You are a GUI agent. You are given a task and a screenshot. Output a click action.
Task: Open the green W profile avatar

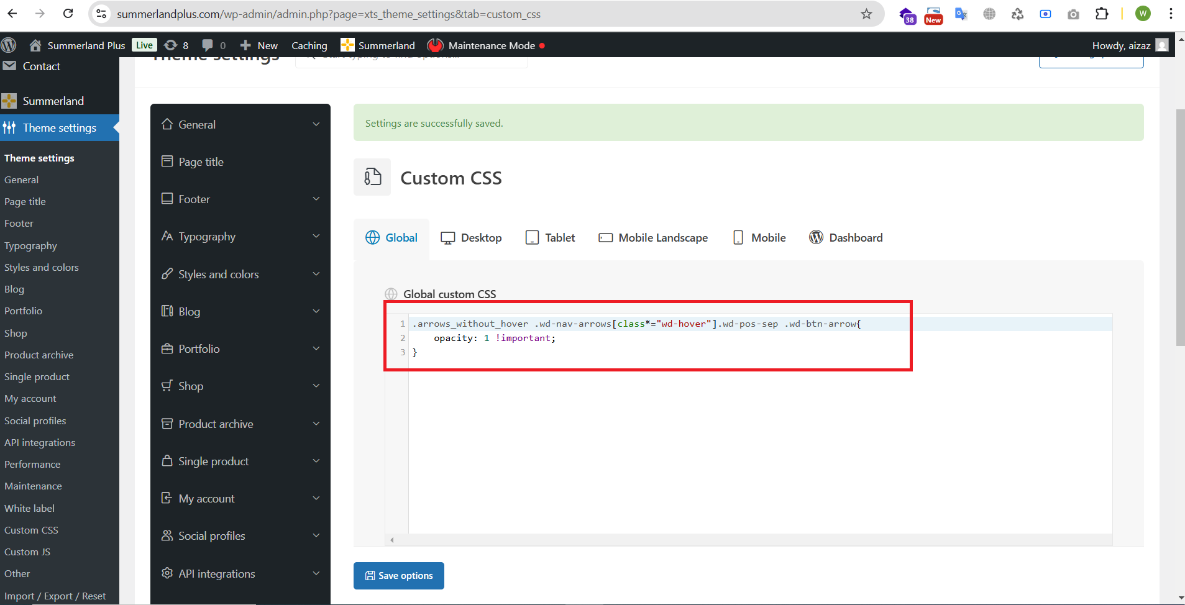[x=1143, y=14]
